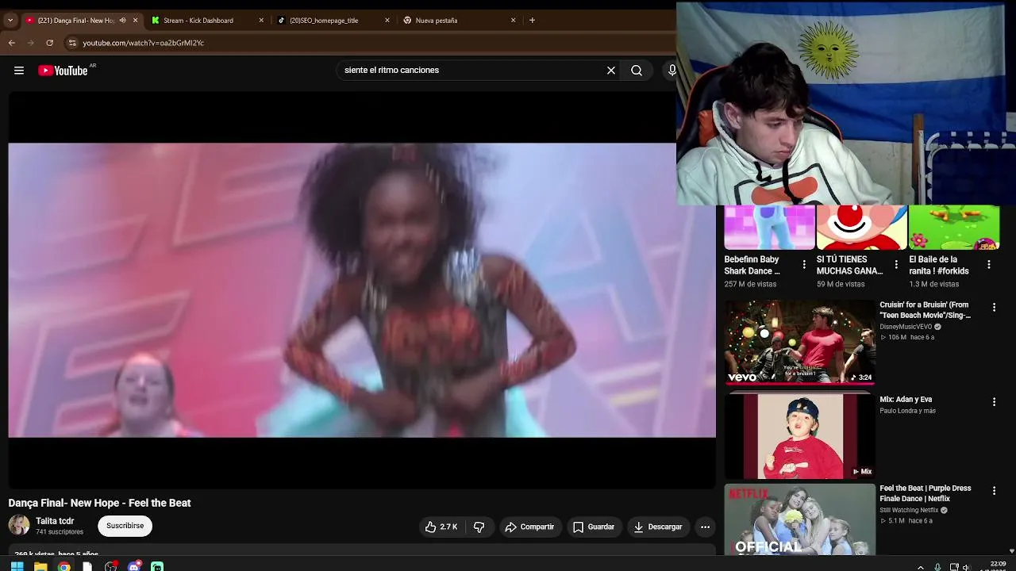Image resolution: width=1016 pixels, height=571 pixels.
Task: Open options for Mix: Adan y Eva
Action: point(994,402)
